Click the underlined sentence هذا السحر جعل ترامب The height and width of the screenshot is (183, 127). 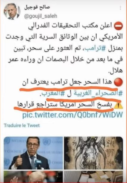coord(67,83)
